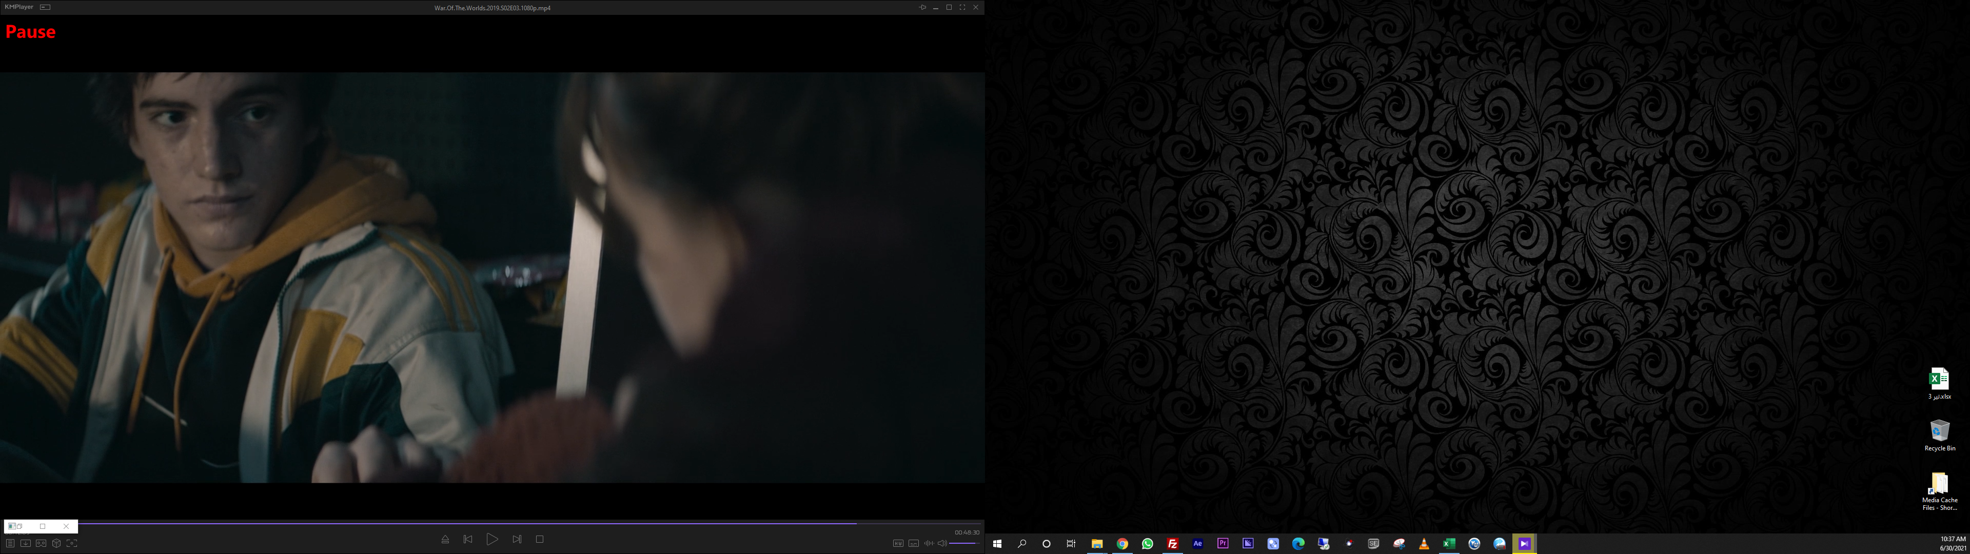Click the pin-on-top icon in title bar

922,8
